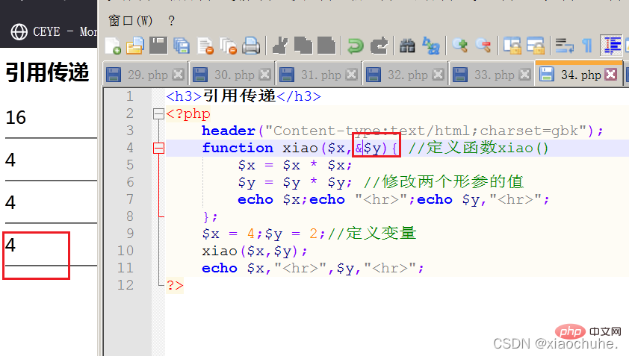629x356 pixels.
Task: Click the comment //修改两个形参的值
Action: tap(444, 182)
